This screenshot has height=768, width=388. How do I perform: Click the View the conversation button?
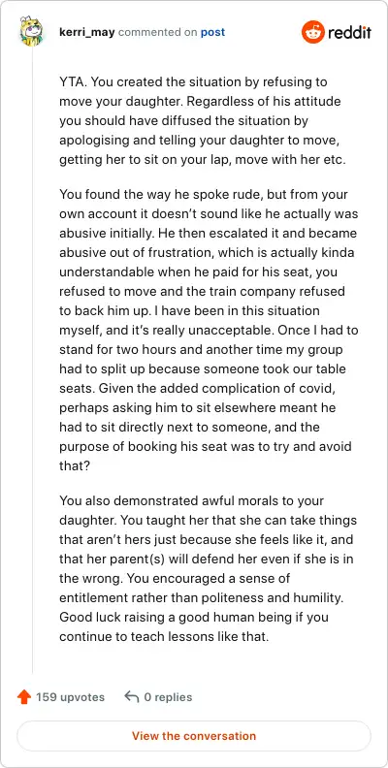pos(194,736)
